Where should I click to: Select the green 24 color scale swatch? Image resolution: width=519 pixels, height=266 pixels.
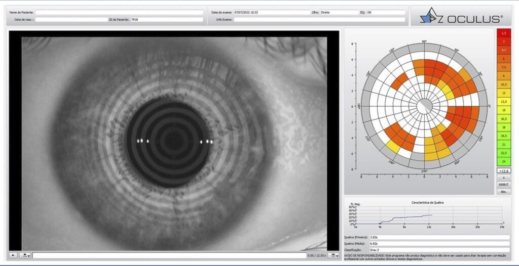(504, 161)
